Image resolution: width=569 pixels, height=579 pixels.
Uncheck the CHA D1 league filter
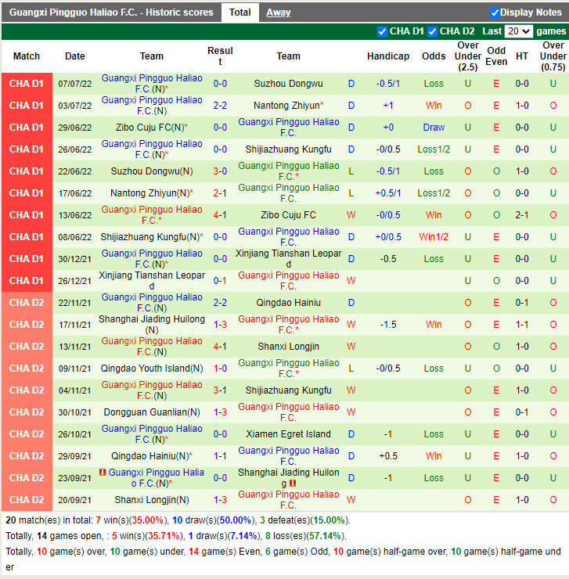(x=382, y=31)
